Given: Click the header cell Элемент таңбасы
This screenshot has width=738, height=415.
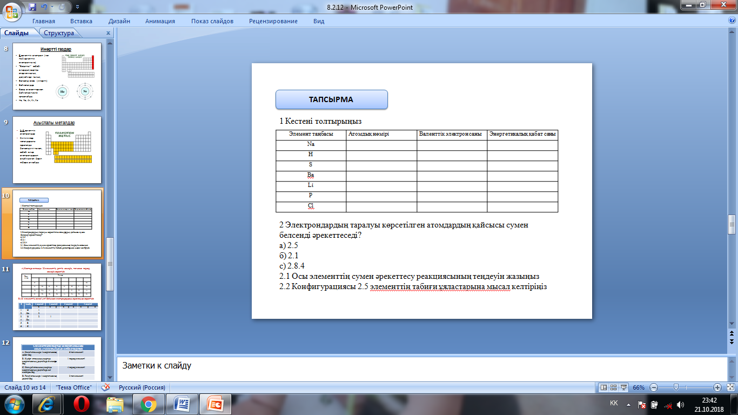Looking at the screenshot, I should [311, 135].
